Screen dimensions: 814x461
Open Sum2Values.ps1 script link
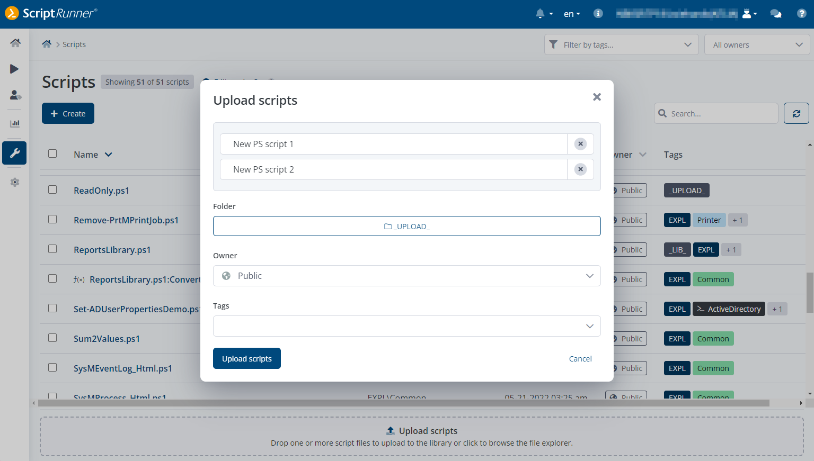(x=107, y=339)
